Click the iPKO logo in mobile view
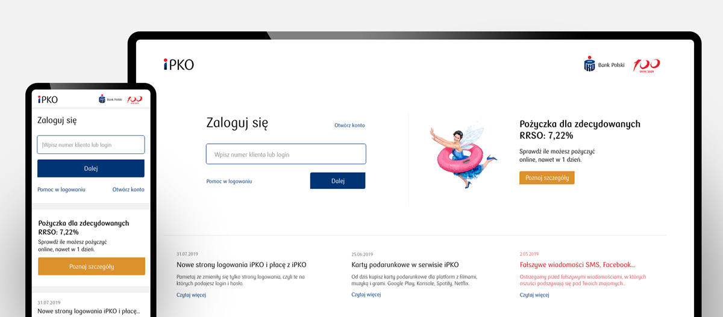 (48, 99)
